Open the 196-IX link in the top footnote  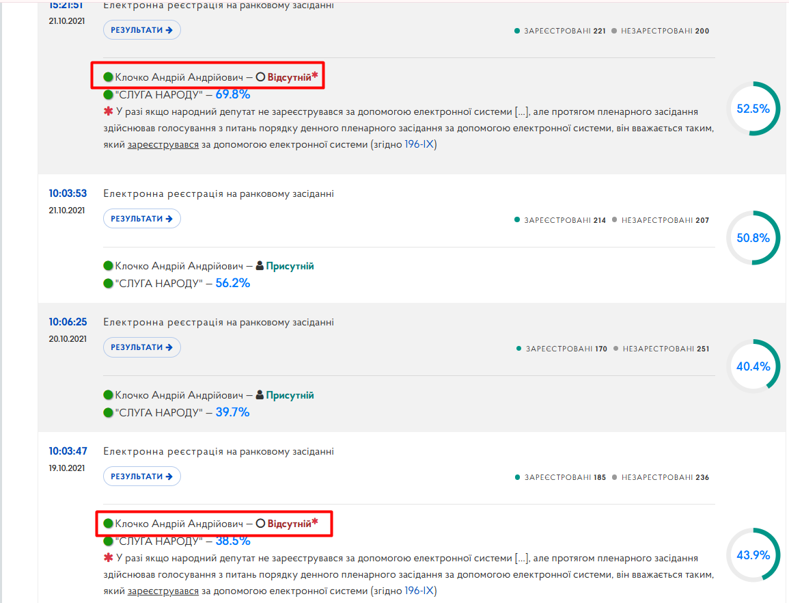click(x=419, y=144)
